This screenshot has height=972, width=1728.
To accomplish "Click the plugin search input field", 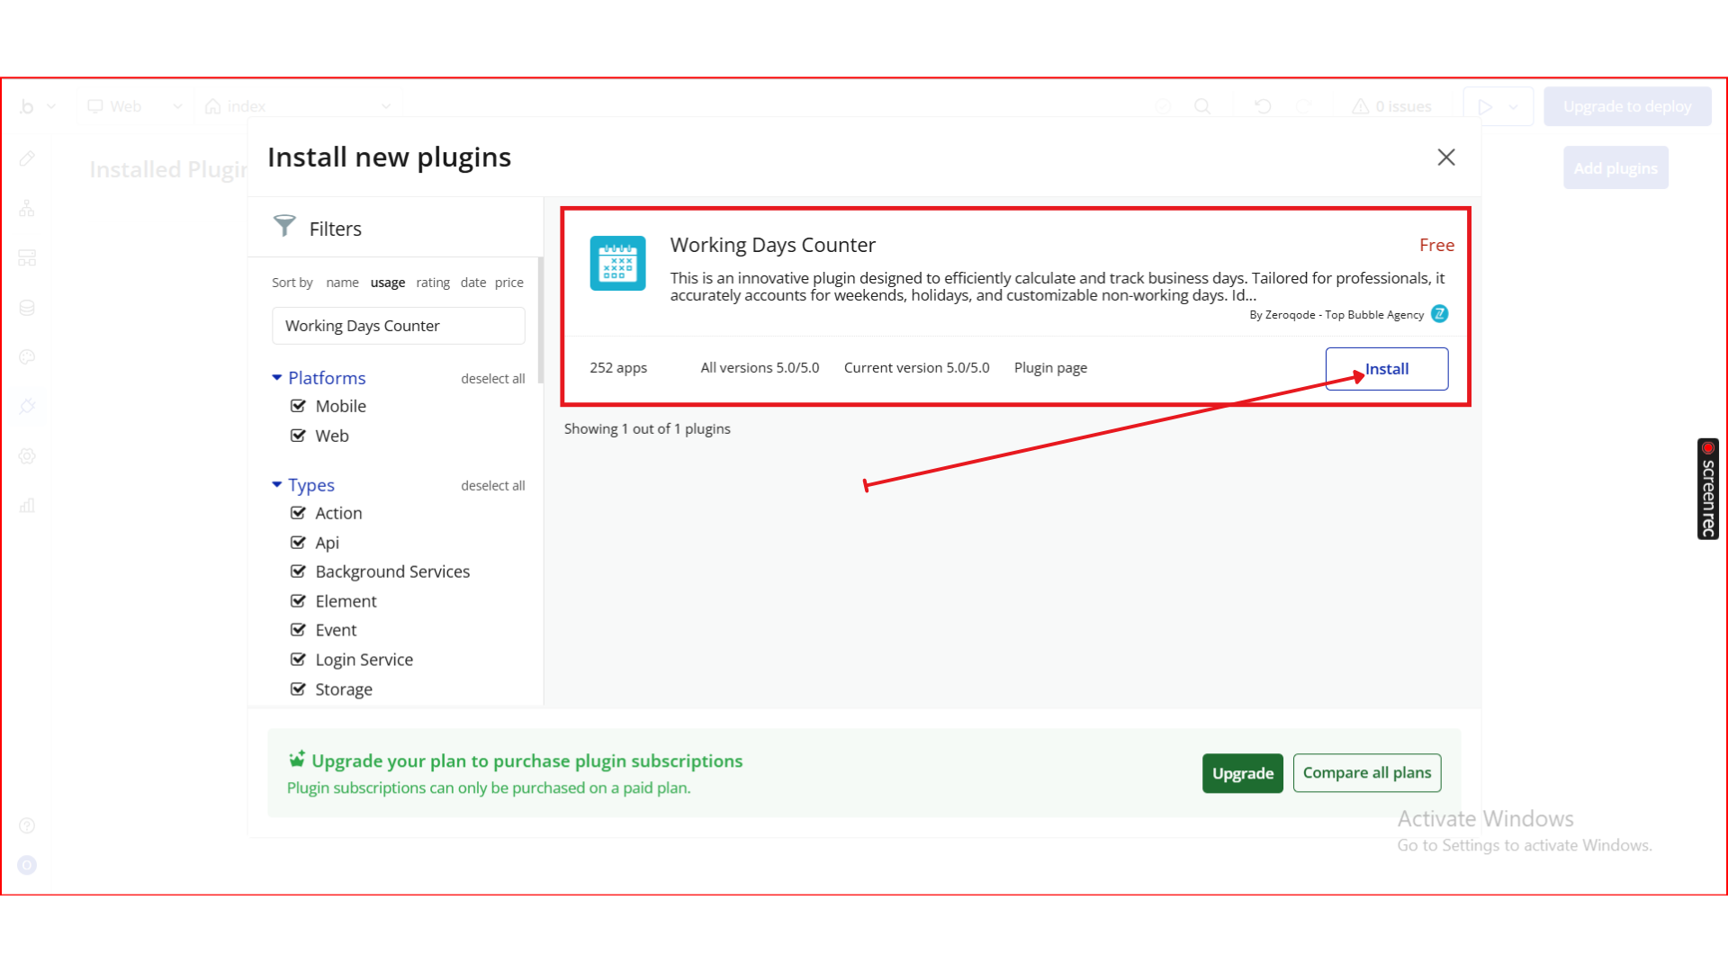I will (x=398, y=326).
